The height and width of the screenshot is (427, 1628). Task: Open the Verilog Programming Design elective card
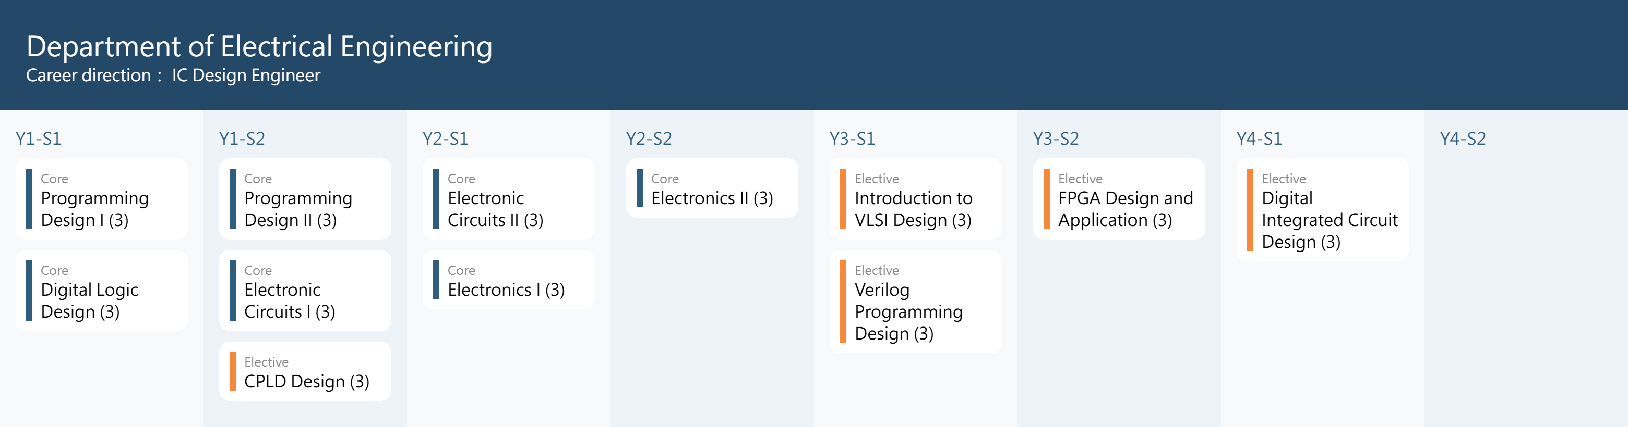[915, 302]
